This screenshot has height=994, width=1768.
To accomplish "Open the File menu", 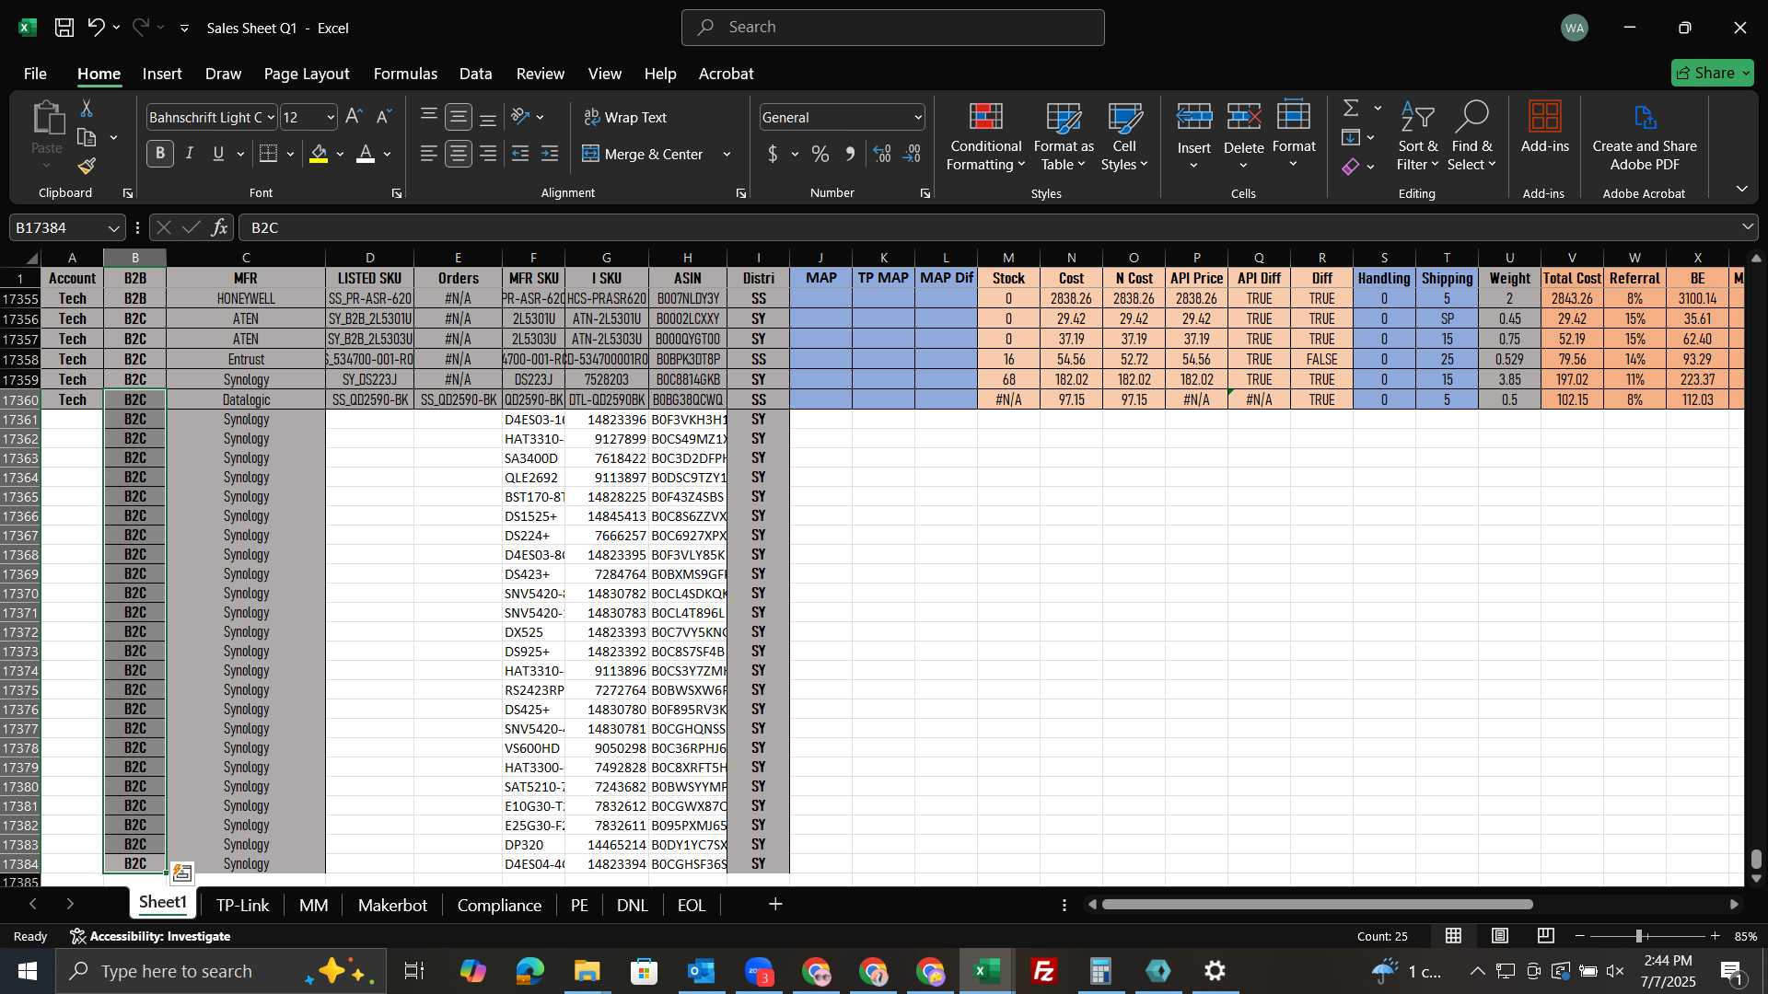I will coord(35,74).
